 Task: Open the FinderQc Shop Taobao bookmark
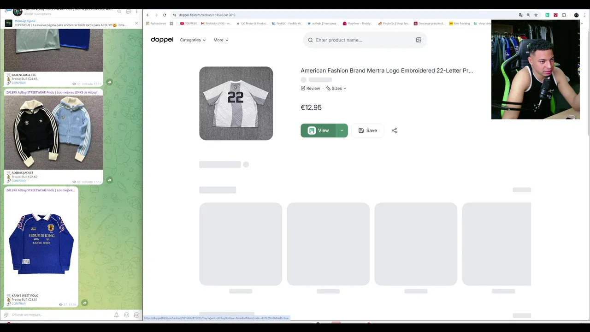[x=393, y=24]
